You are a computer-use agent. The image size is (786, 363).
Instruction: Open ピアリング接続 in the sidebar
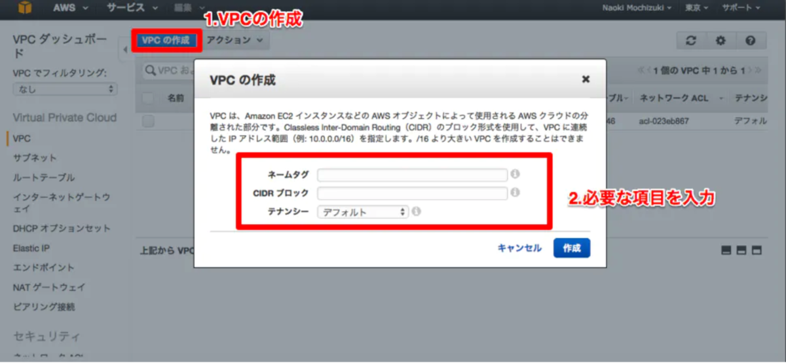(44, 307)
